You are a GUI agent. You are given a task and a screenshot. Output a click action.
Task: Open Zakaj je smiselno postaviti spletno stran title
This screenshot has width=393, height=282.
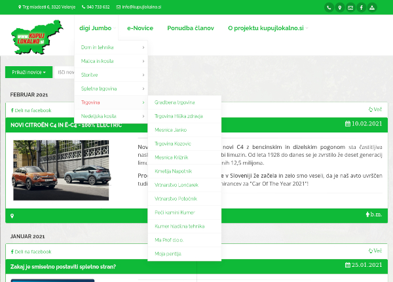click(63, 267)
